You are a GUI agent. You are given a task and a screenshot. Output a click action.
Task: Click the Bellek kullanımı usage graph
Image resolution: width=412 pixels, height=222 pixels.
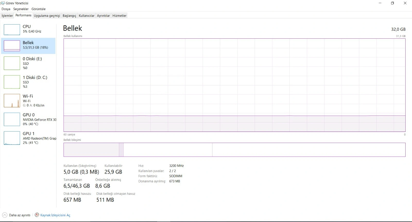point(234,85)
